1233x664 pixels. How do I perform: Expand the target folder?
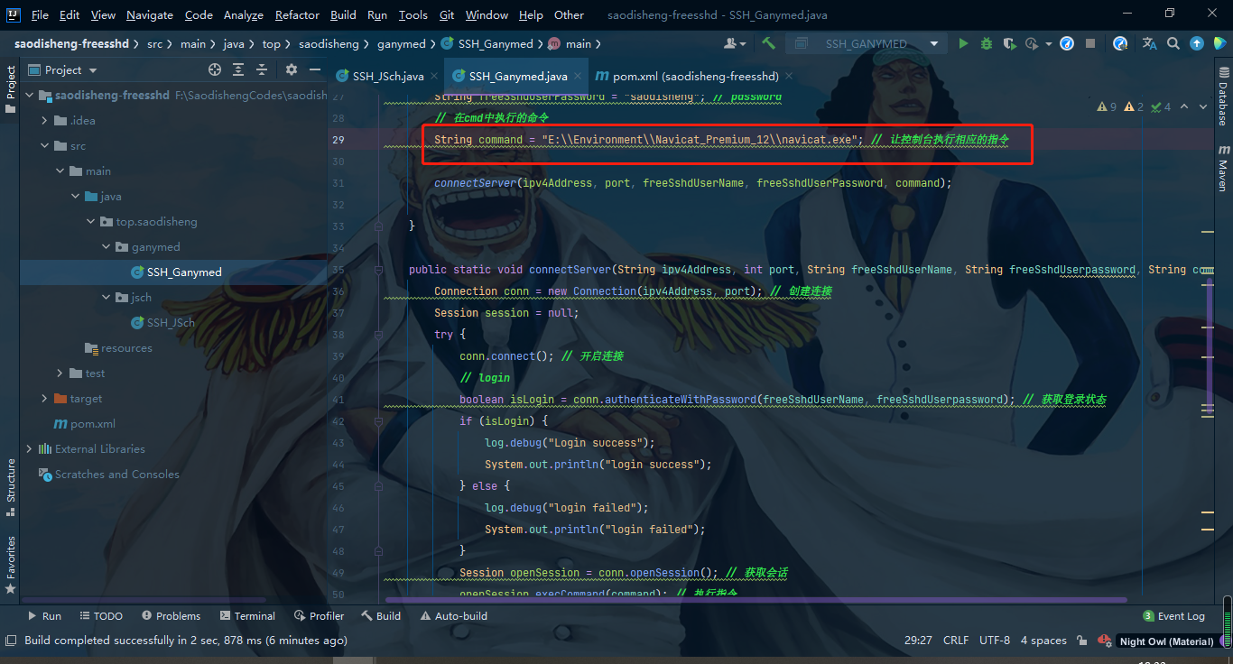(45, 398)
